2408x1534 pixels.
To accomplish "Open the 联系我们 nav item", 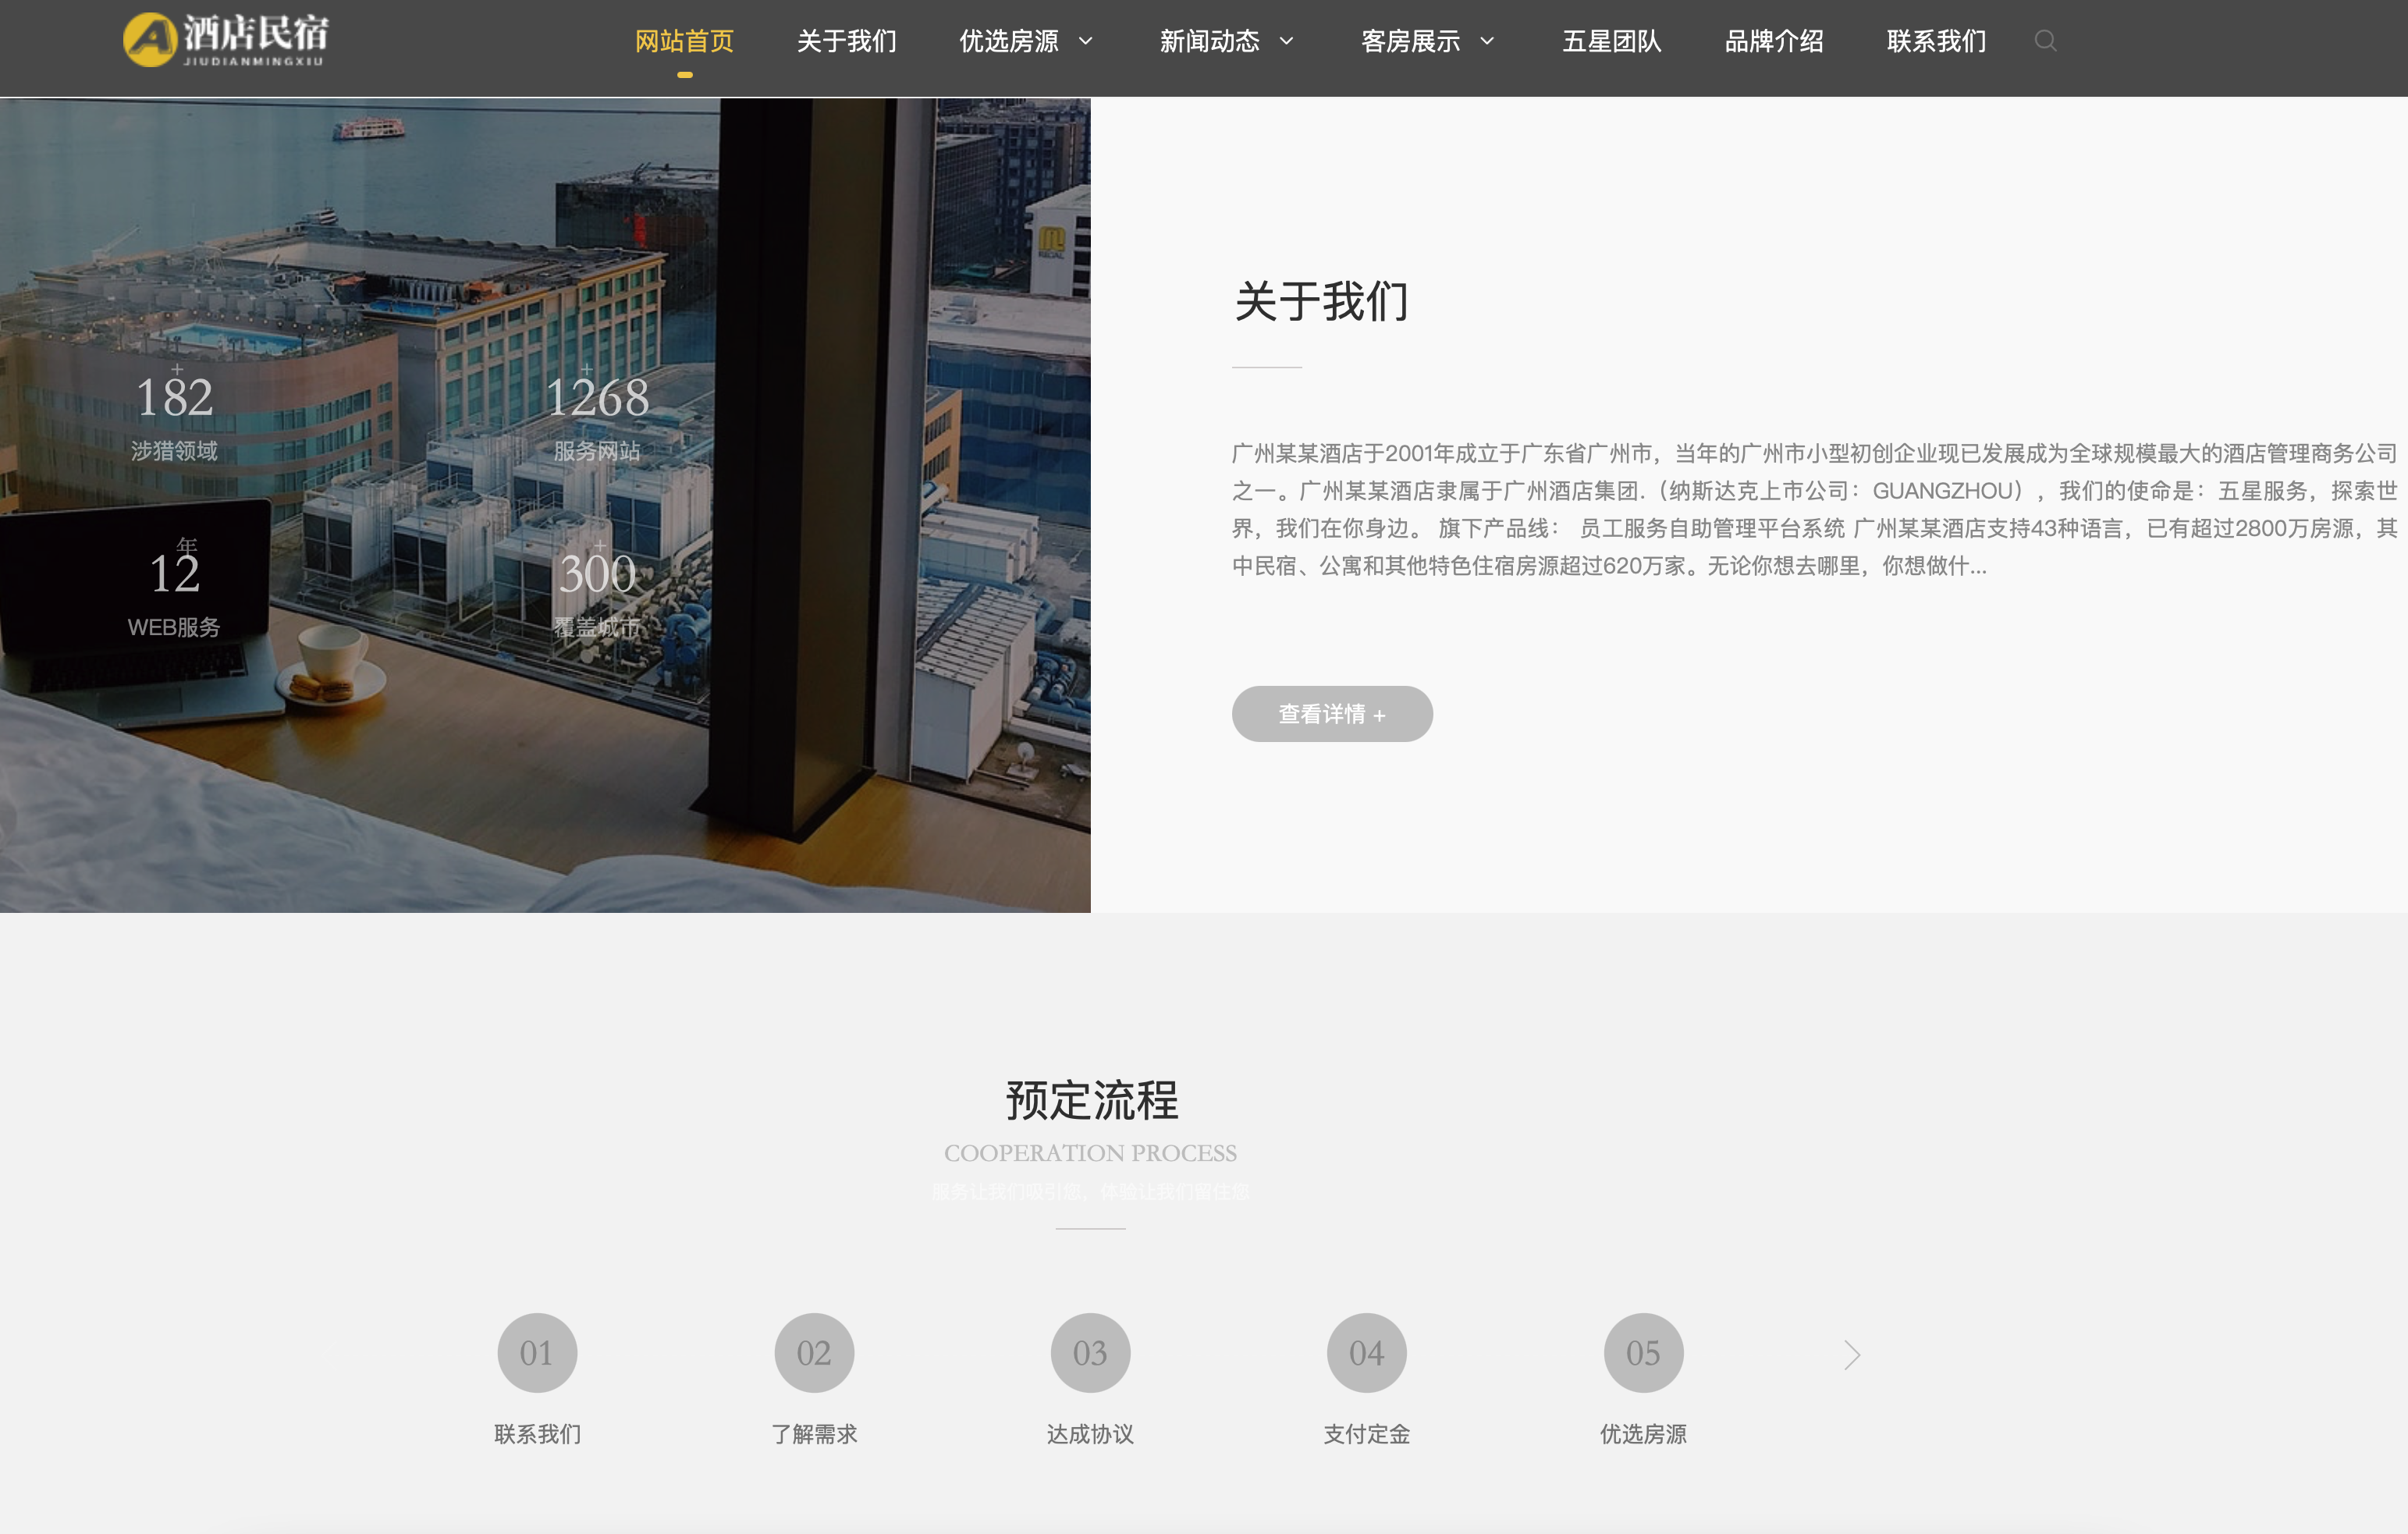I will 1936,41.
